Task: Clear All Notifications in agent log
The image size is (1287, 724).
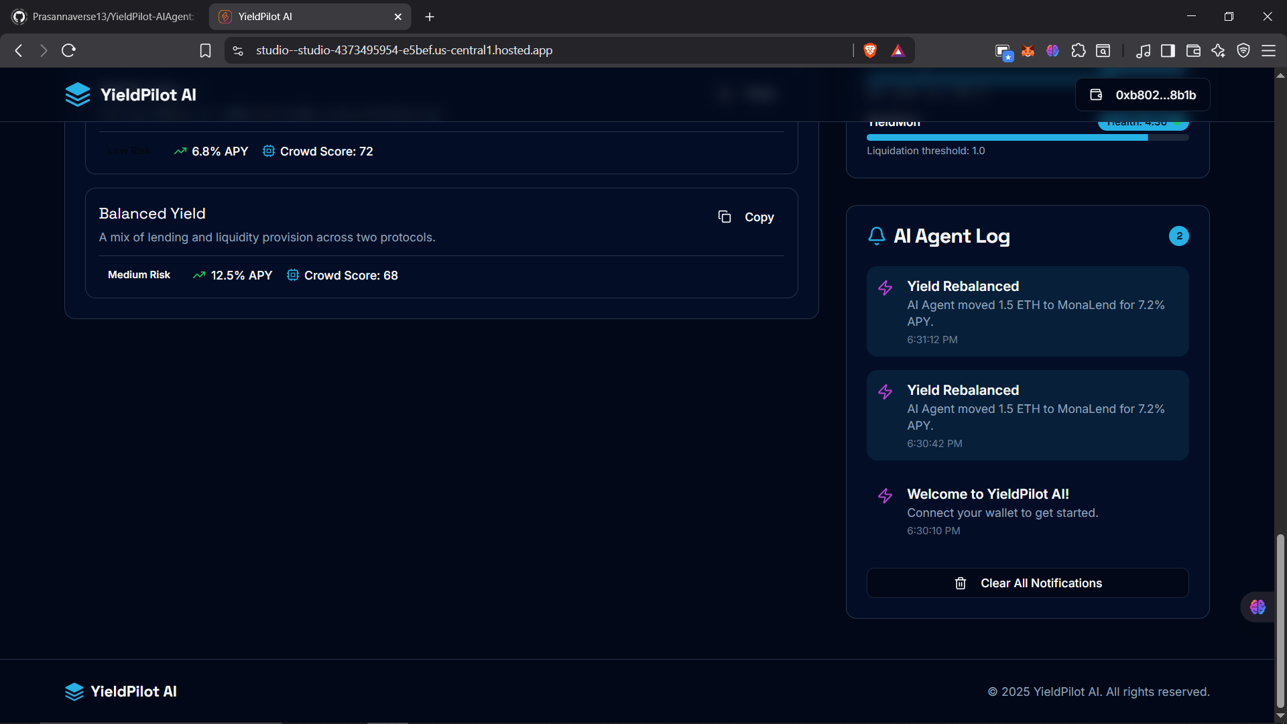Action: [x=1028, y=583]
